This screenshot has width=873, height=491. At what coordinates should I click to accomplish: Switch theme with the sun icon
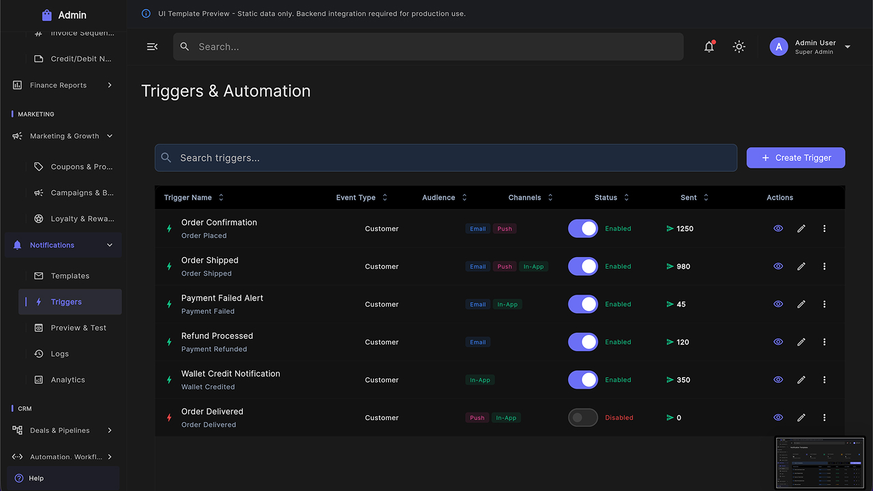coord(739,46)
